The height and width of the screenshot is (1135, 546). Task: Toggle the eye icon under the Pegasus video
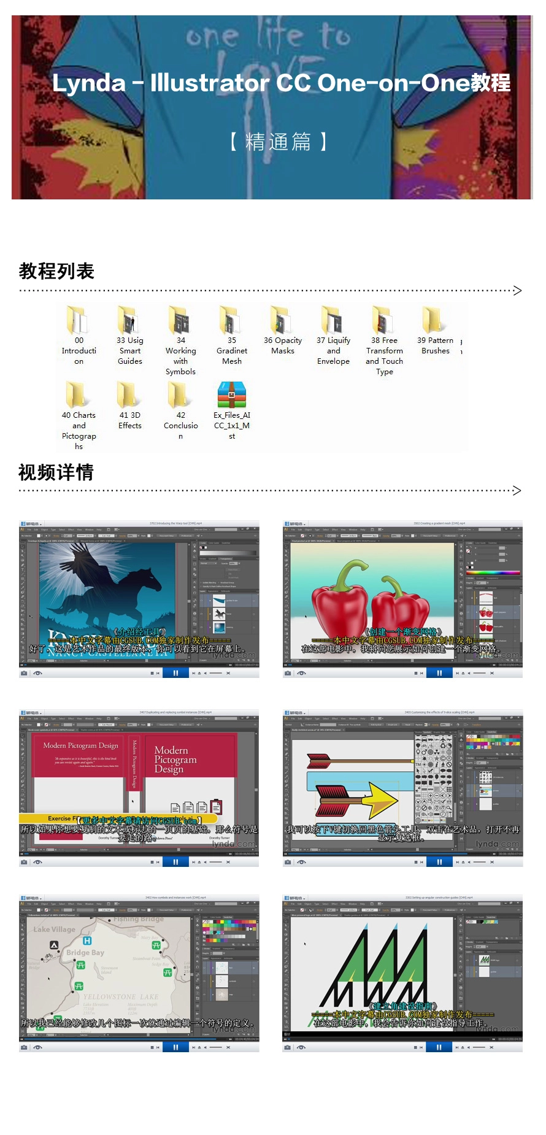coord(37,673)
